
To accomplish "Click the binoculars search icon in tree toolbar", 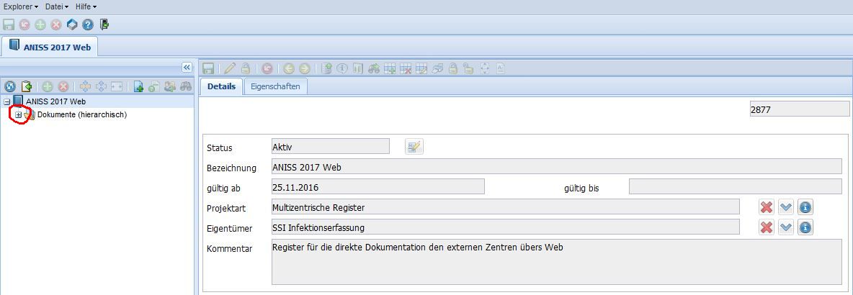I will pyautogui.click(x=186, y=86).
